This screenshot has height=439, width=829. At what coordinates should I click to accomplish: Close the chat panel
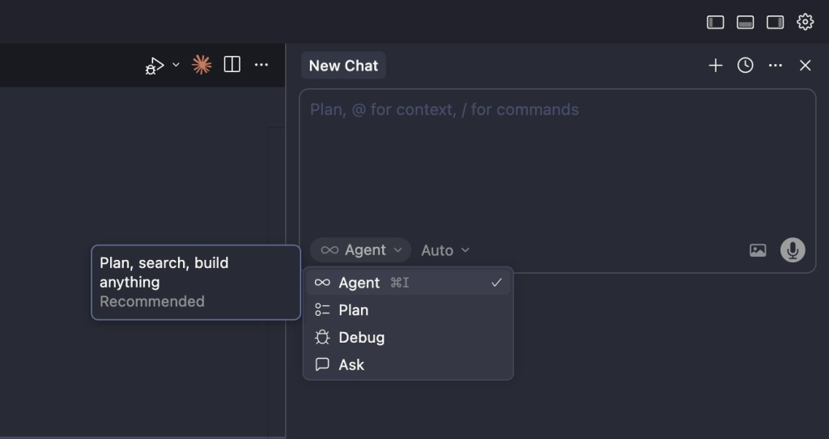pos(806,66)
